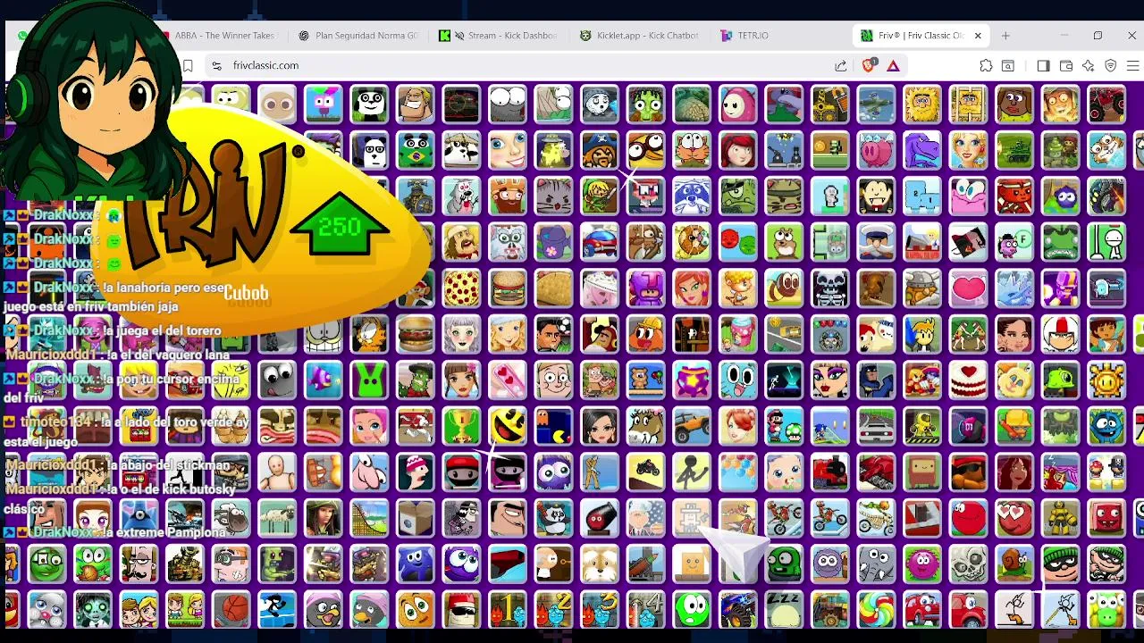
Task: Open the pepperoni pizza game
Action: point(461,288)
